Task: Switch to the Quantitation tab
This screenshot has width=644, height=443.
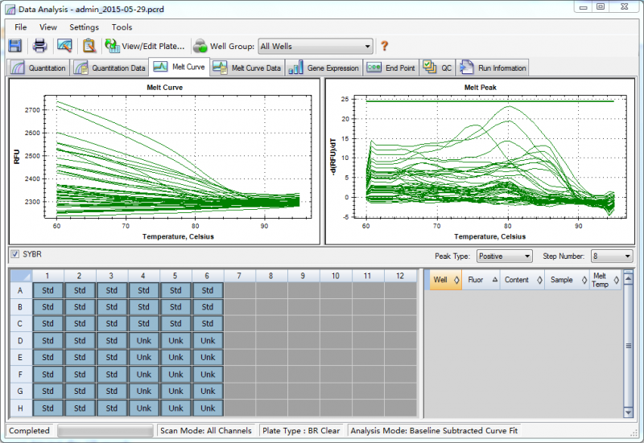Action: tap(39, 68)
